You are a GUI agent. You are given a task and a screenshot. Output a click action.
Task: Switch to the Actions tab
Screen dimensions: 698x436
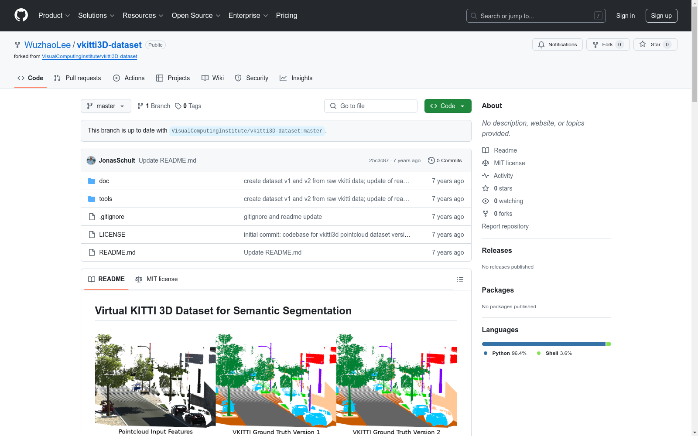tap(129, 78)
